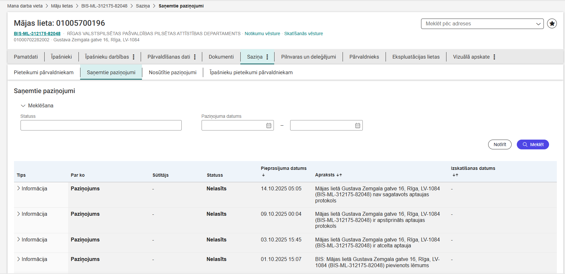
Task: Expand the 09.10.2025 Informācija row
Action: pyautogui.click(x=19, y=214)
